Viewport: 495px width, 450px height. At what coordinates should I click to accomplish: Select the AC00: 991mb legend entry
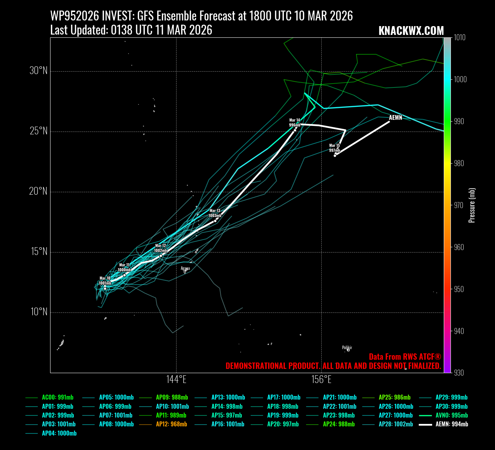(x=58, y=397)
